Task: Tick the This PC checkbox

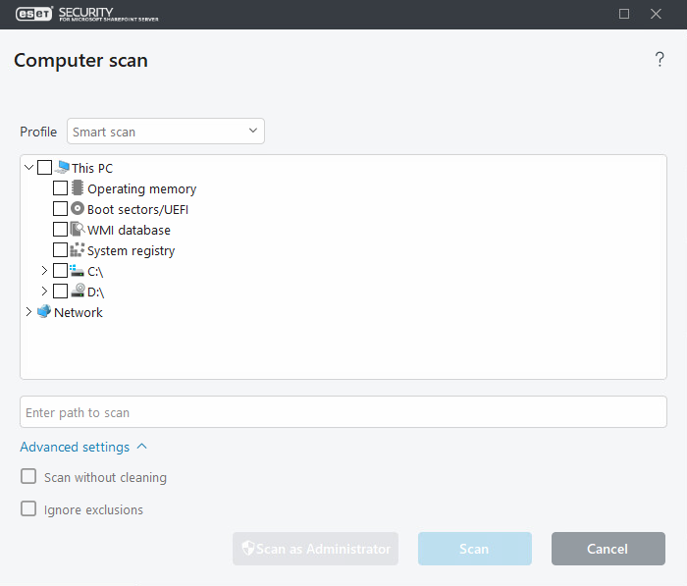Action: pos(44,168)
